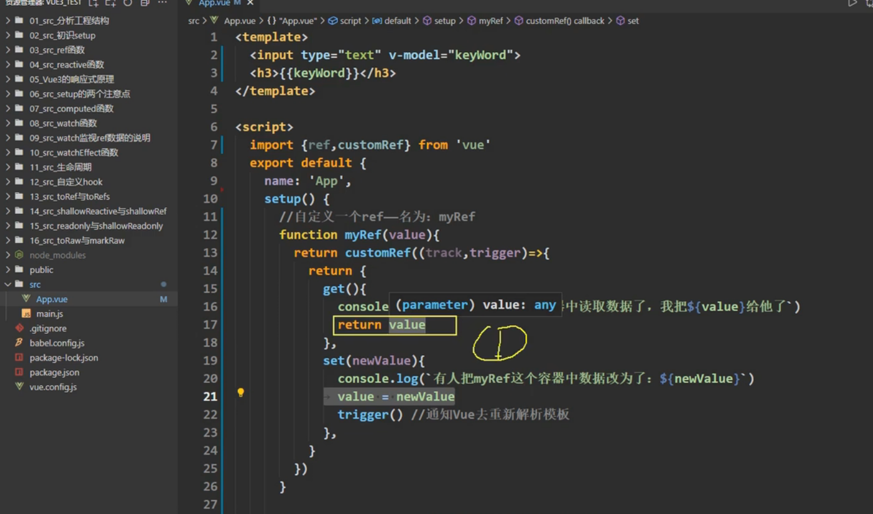
Task: Click the New Folder icon in explorer header
Action: click(111, 3)
